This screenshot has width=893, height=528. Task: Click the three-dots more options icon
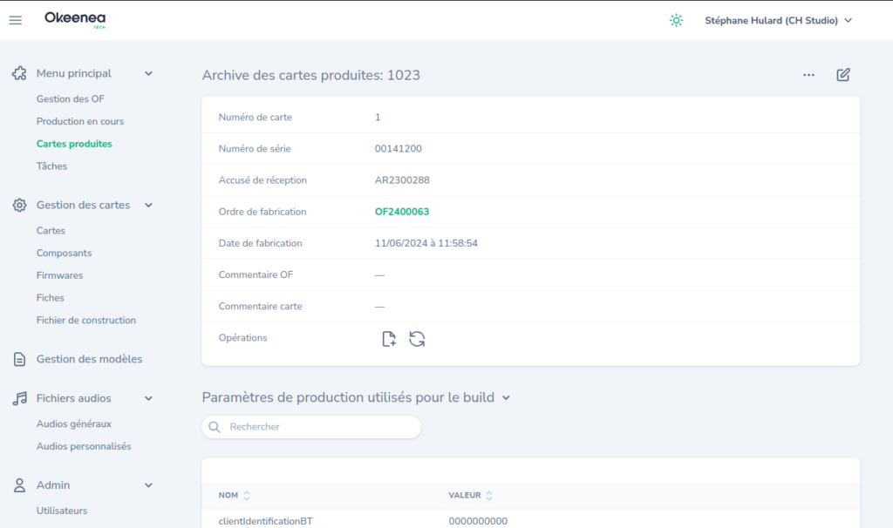[x=809, y=75]
